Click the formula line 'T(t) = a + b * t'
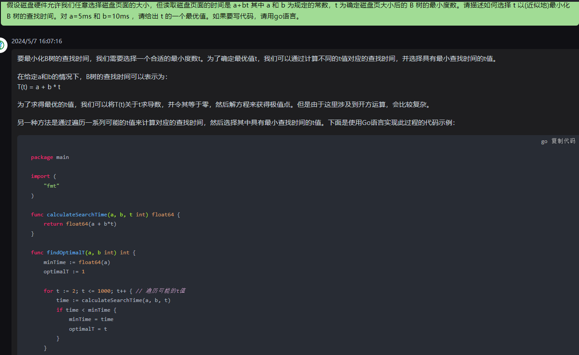 click(39, 87)
